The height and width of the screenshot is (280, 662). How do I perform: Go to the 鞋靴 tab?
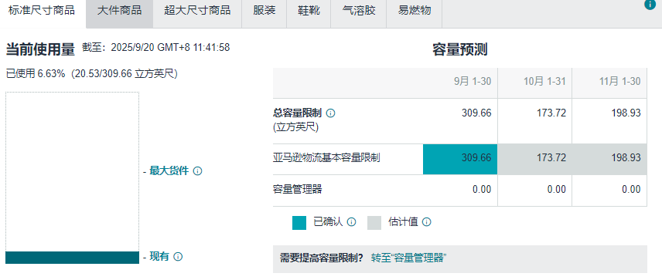309,11
